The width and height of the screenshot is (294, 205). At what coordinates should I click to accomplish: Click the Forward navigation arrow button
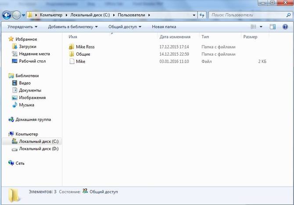[17, 15]
